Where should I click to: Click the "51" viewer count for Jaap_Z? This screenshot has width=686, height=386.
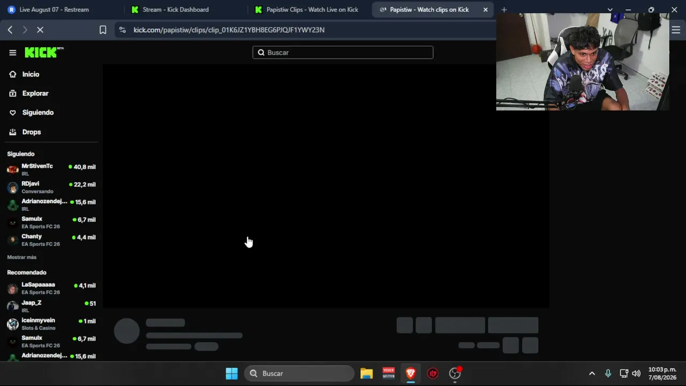point(93,303)
